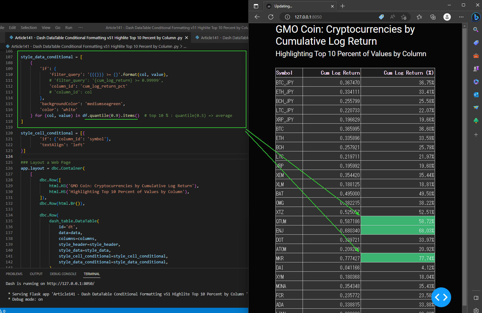Click the browser page scrollbar thumb
This screenshot has width=482, height=313.
click(x=464, y=167)
